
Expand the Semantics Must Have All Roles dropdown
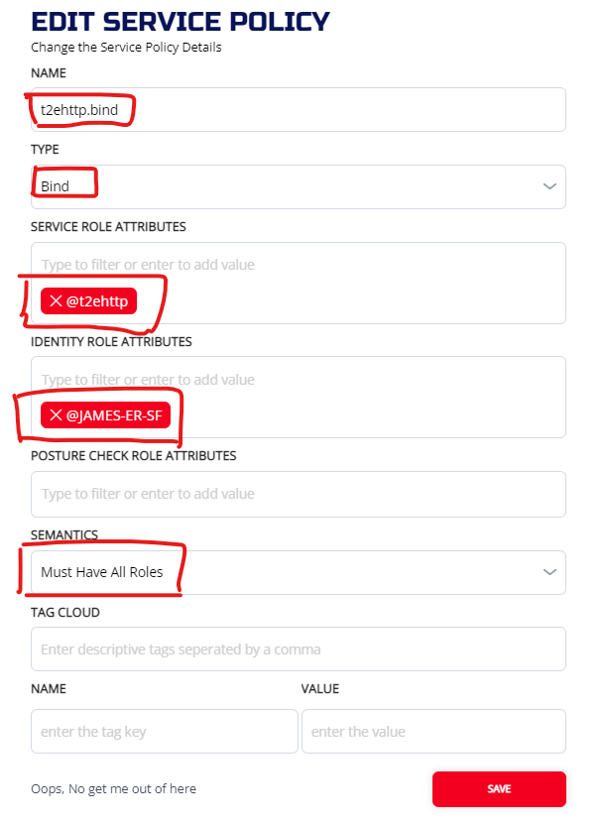click(298, 572)
